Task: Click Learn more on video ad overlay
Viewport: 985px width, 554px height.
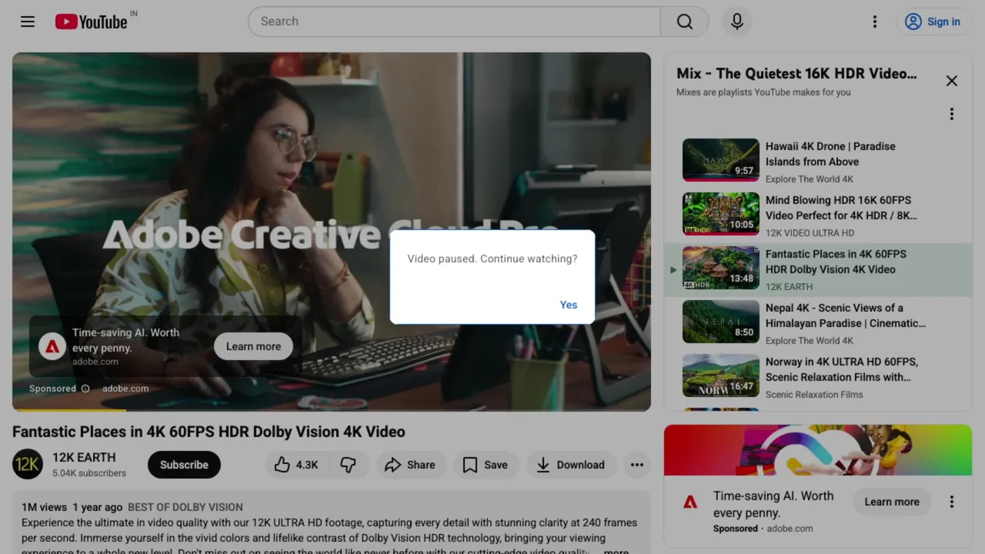Action: (253, 346)
